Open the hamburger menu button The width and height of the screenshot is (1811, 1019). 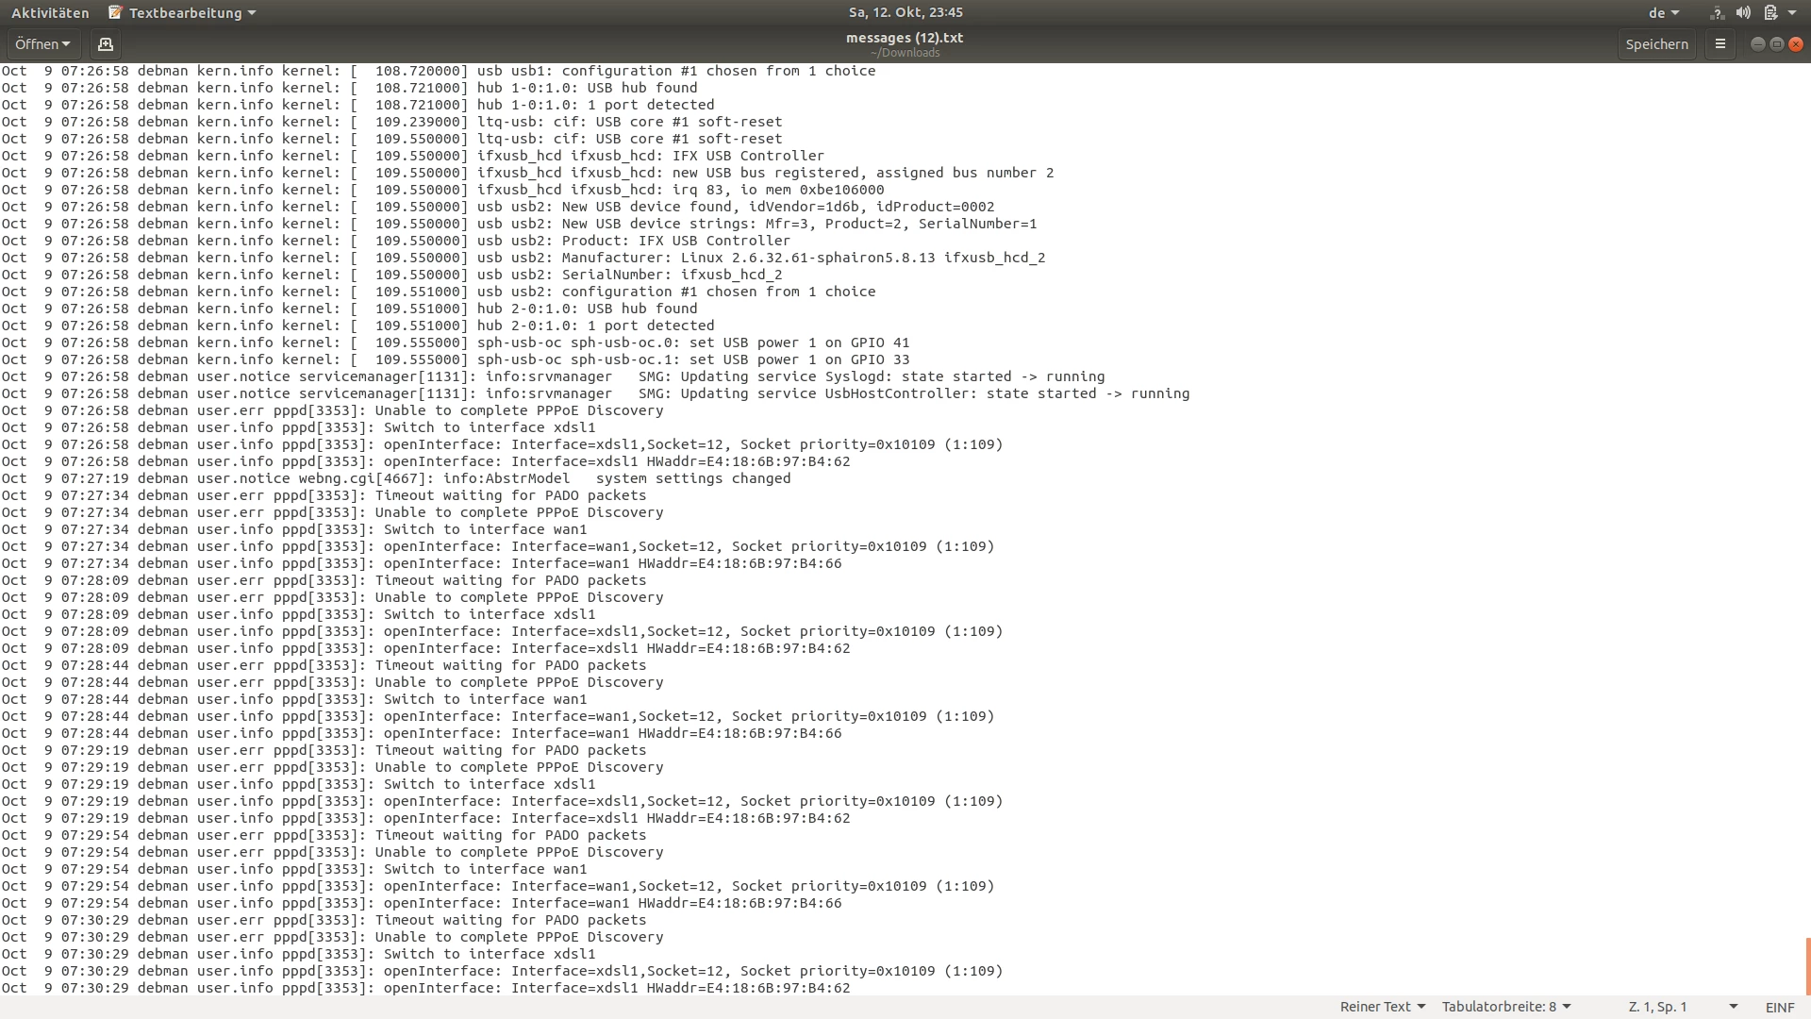tap(1720, 44)
